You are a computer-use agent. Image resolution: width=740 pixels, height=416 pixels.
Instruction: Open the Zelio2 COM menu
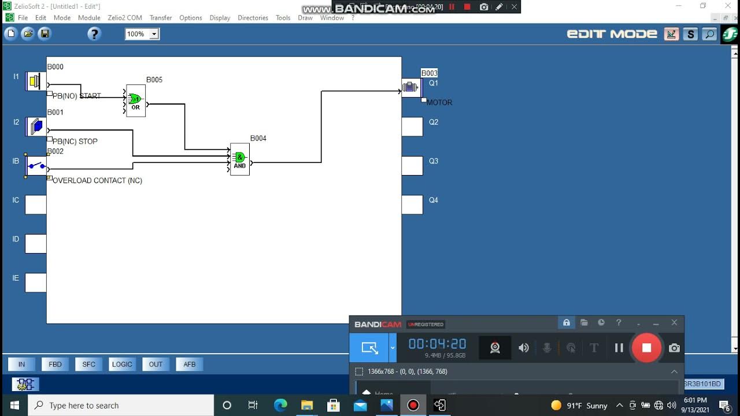(125, 18)
